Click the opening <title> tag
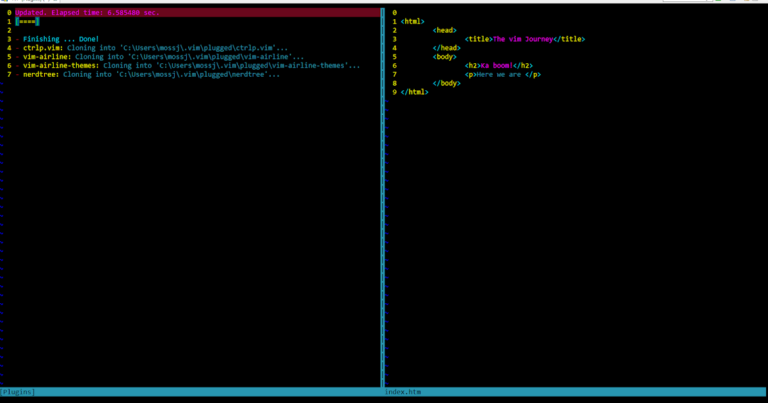This screenshot has height=403, width=768. (479, 39)
